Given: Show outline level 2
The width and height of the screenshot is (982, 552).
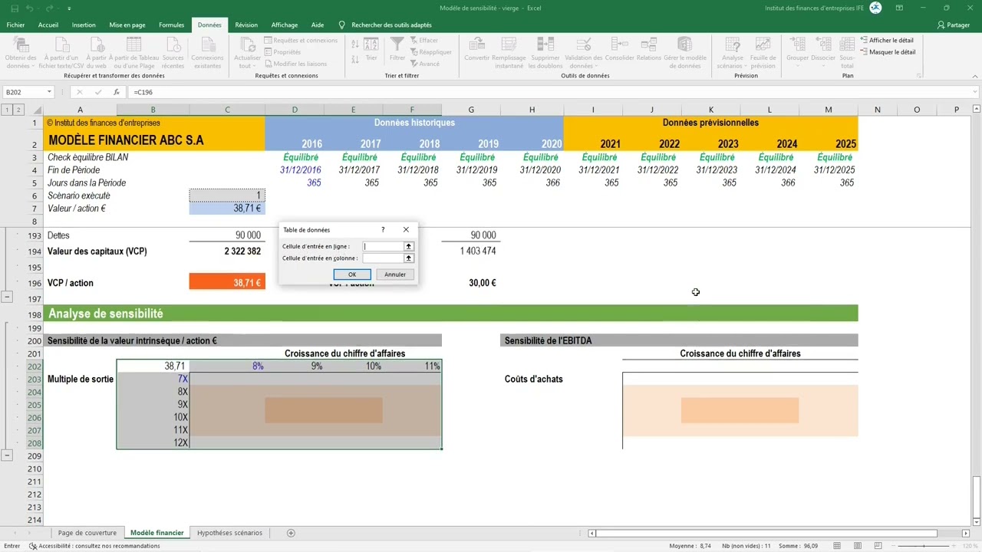Looking at the screenshot, I should point(18,110).
